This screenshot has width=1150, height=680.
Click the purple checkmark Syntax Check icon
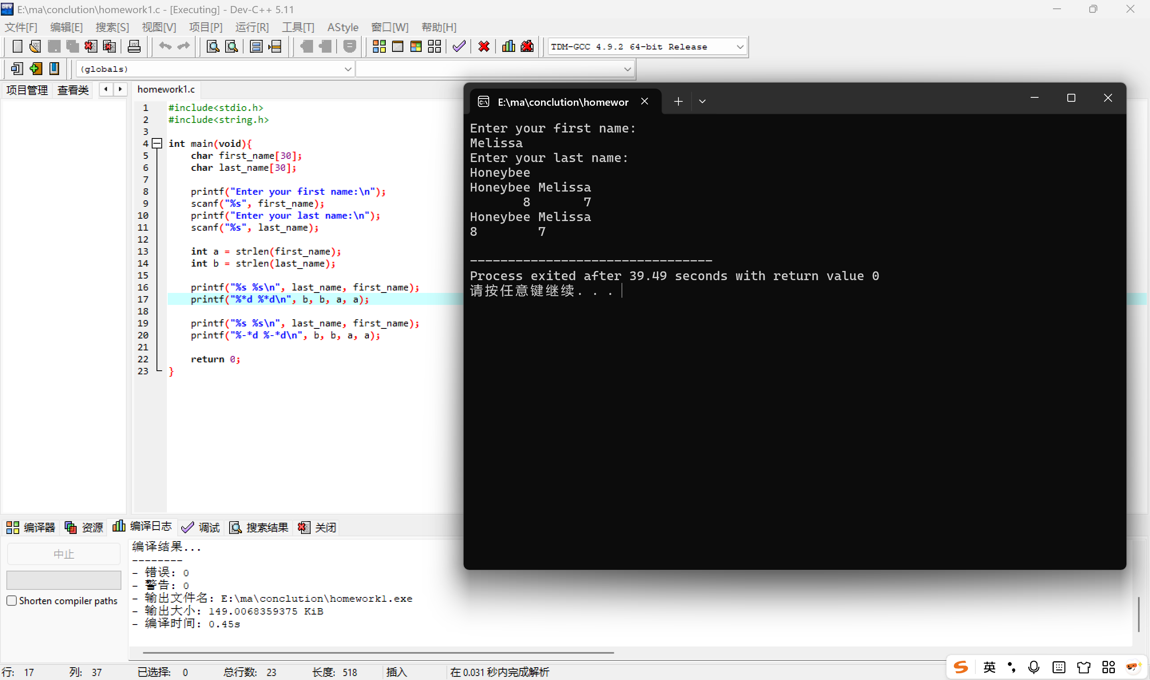point(458,46)
